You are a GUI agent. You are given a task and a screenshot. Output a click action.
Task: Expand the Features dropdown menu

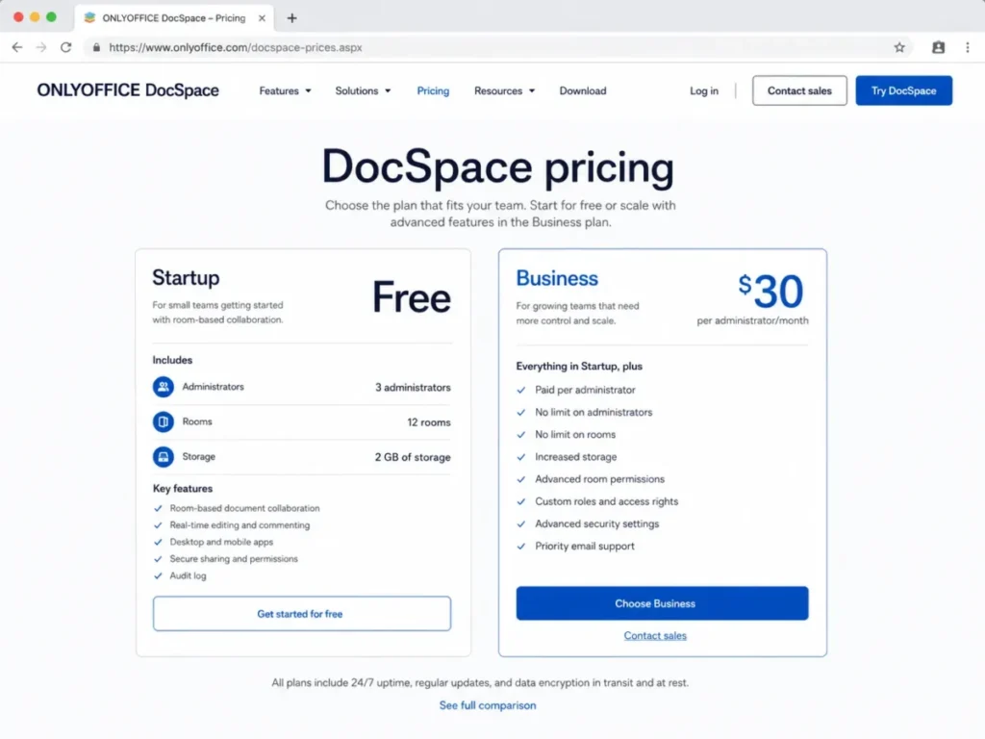pyautogui.click(x=285, y=90)
